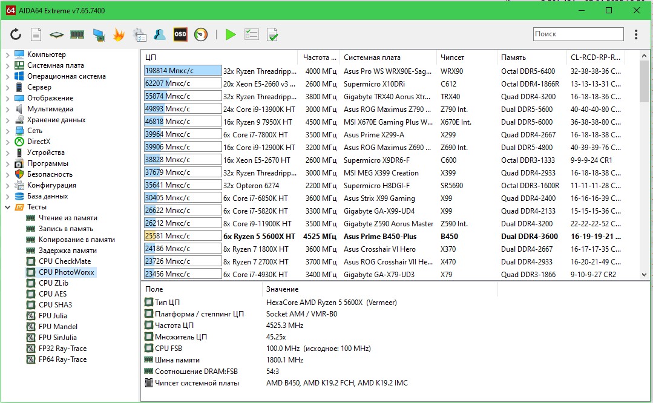The height and width of the screenshot is (403, 653).
Task: Open the CPU CheckMate test
Action: (65, 261)
